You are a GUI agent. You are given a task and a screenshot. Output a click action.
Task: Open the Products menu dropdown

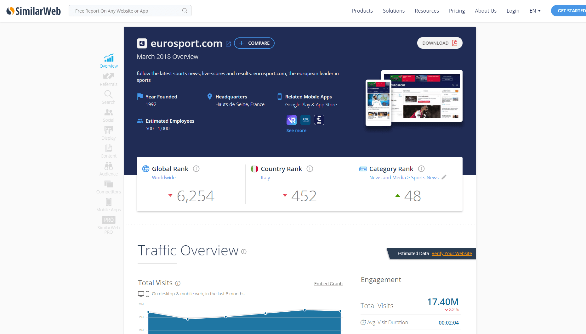pos(362,10)
